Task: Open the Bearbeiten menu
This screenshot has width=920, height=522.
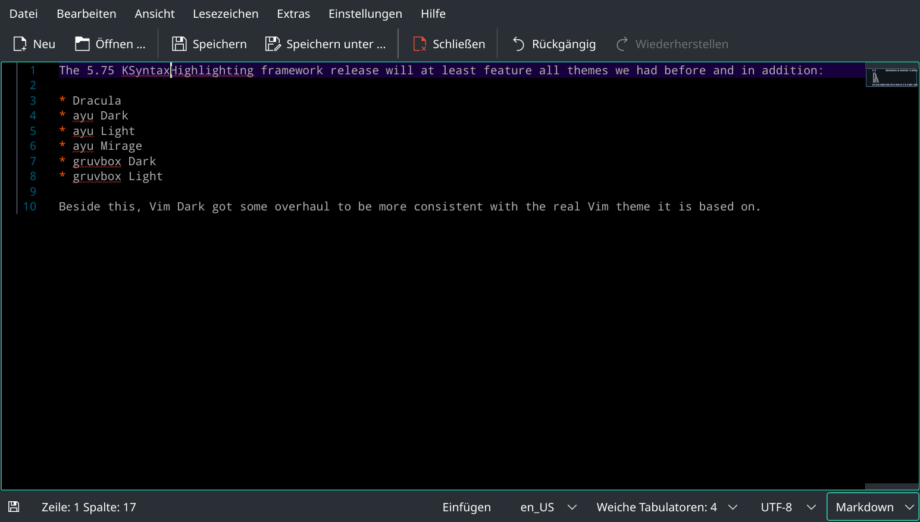Action: 86,14
